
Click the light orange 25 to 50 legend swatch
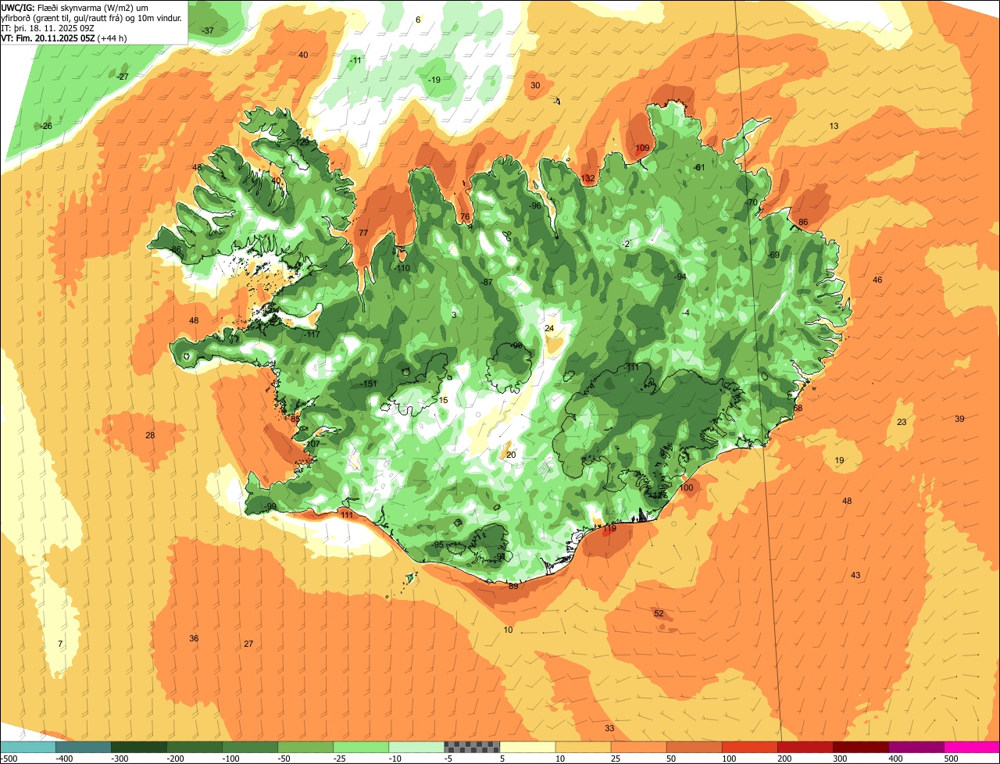coord(639,747)
